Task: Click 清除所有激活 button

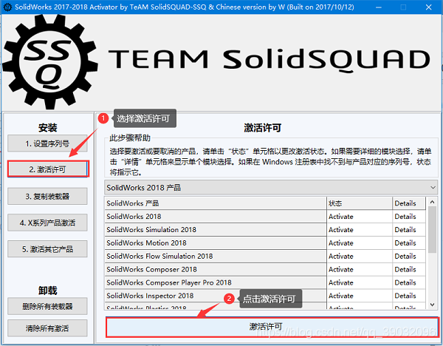Action: click(x=47, y=328)
